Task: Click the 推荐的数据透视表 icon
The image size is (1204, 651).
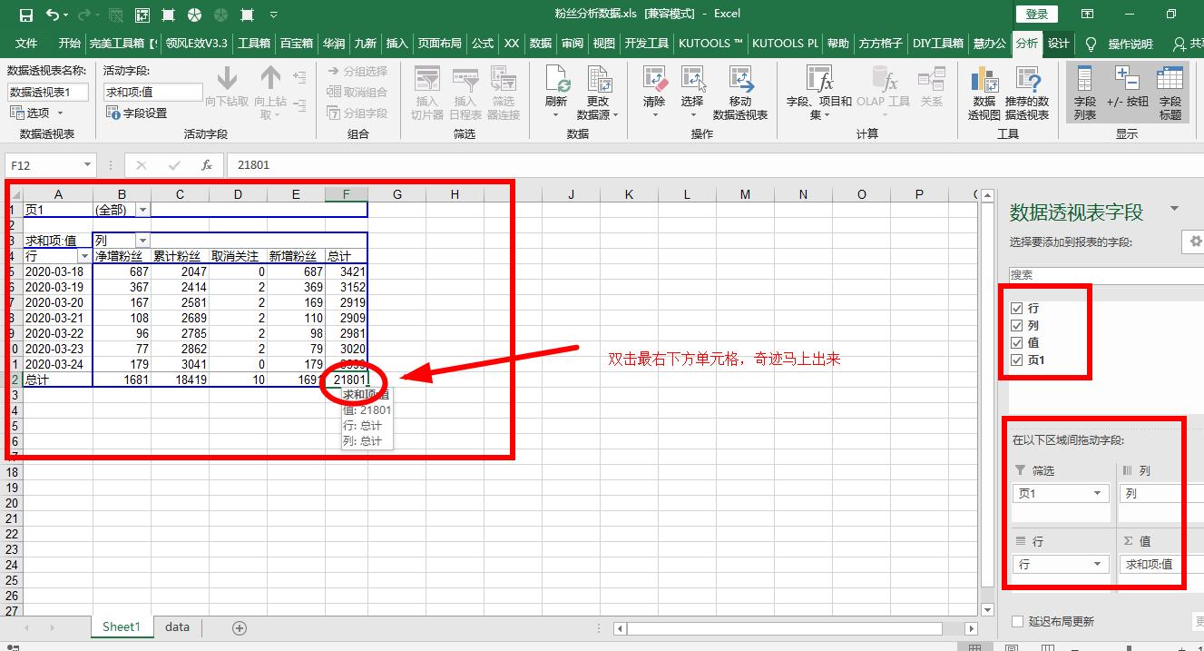Action: tap(1029, 91)
